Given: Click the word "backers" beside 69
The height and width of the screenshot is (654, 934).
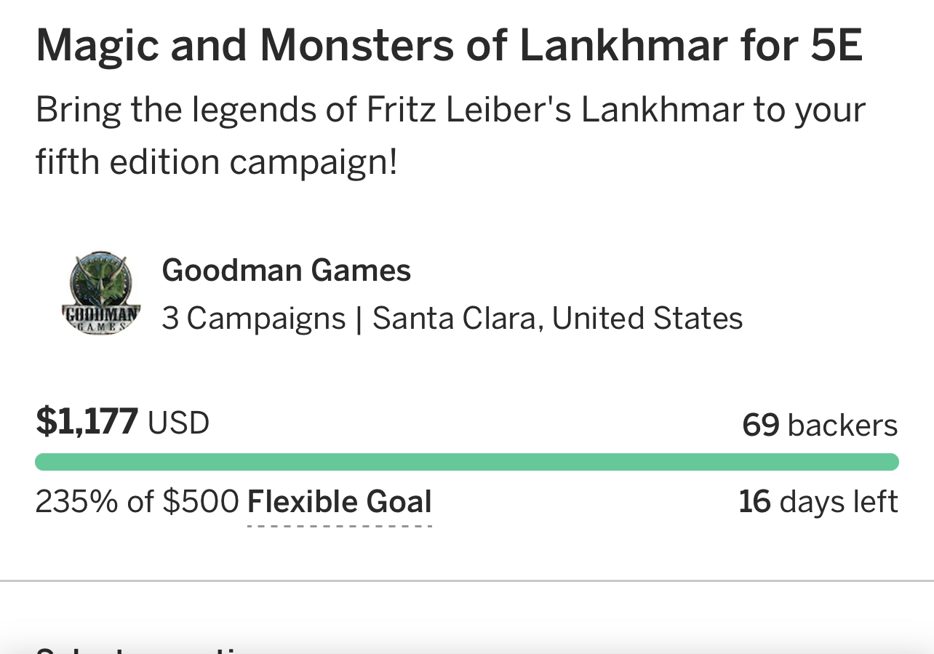Looking at the screenshot, I should (843, 425).
